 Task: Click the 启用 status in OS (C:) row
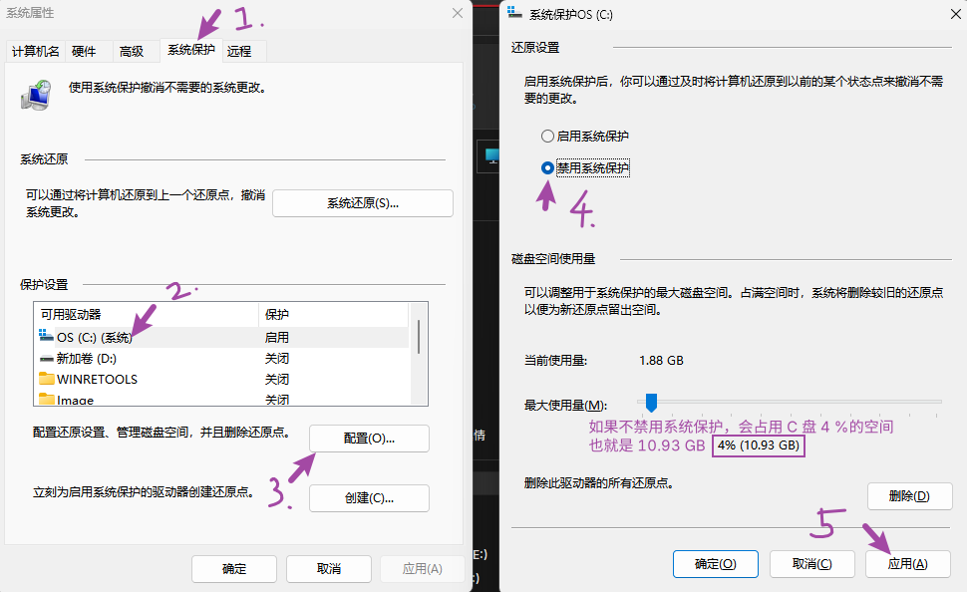[277, 337]
